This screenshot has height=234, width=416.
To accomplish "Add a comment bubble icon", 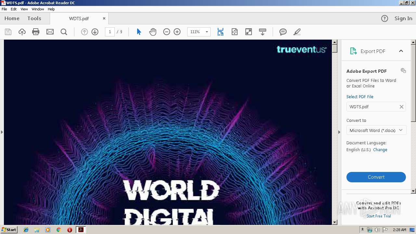I will pos(283,32).
